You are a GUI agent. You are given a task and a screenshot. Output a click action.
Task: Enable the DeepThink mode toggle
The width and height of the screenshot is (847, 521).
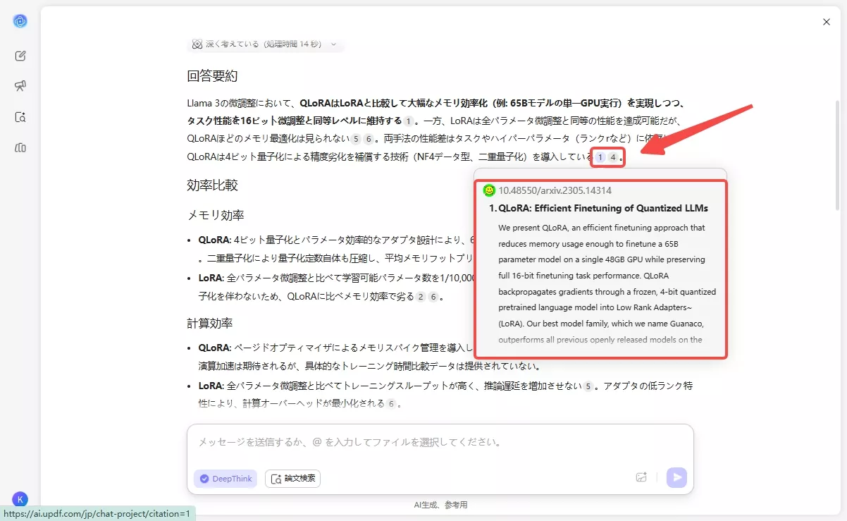click(225, 479)
